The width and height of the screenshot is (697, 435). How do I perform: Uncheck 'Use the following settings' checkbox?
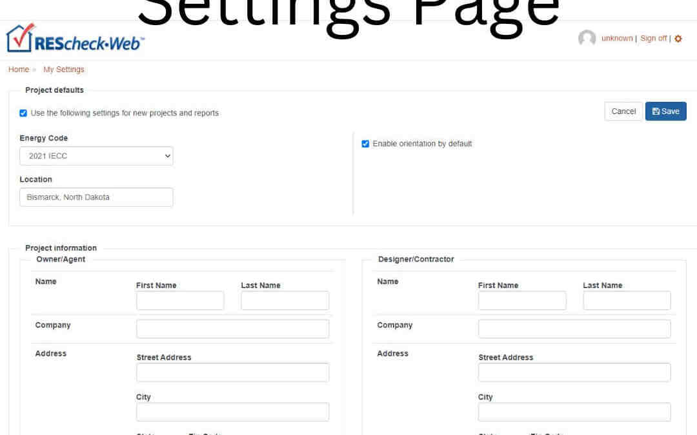(23, 113)
